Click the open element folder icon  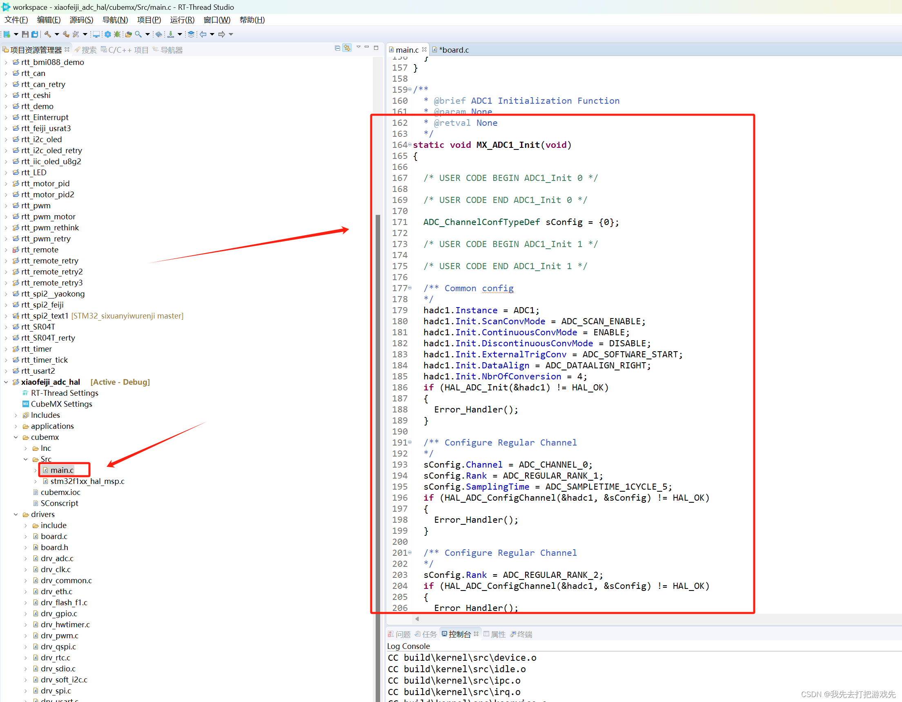(129, 34)
